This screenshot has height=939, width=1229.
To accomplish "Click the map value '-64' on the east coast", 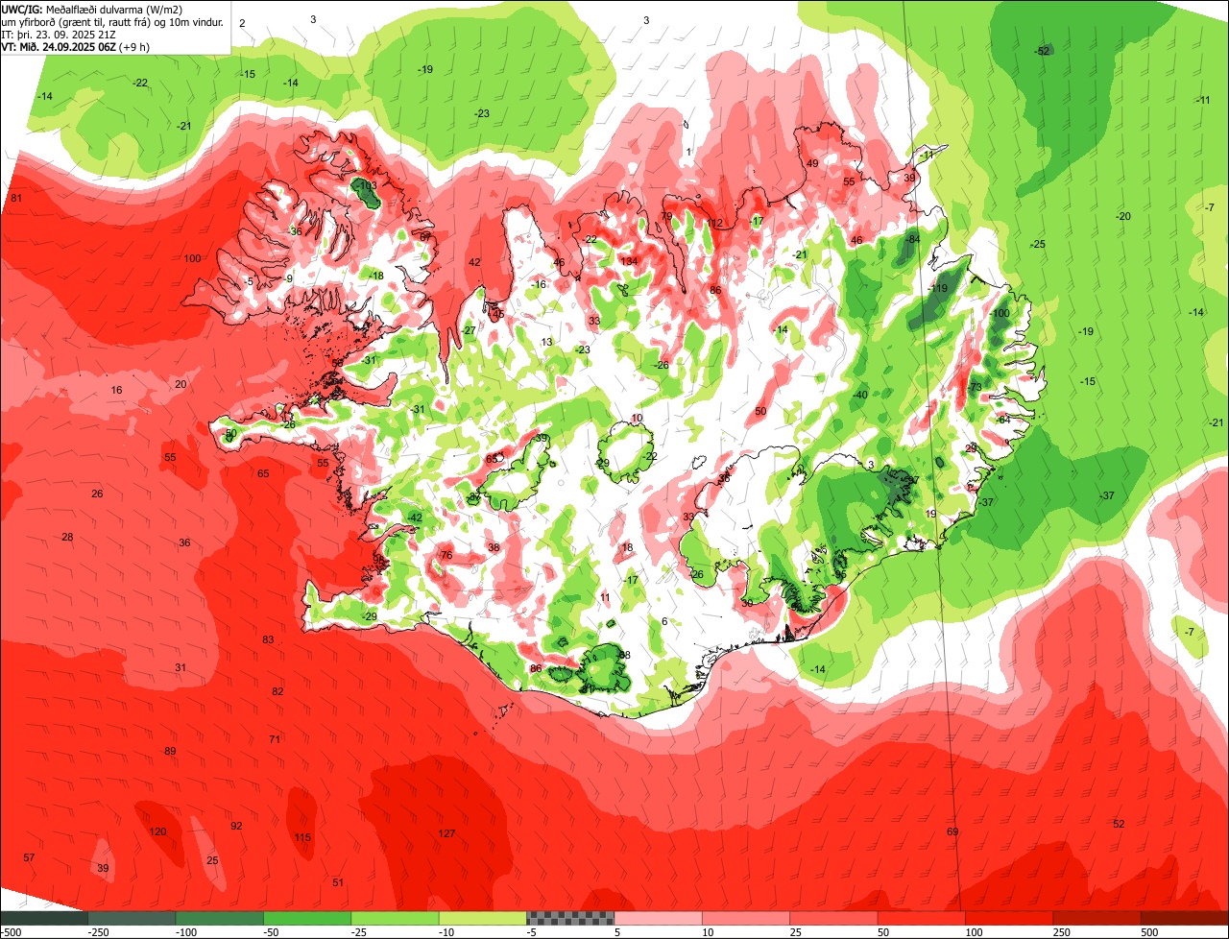I will click(1004, 420).
